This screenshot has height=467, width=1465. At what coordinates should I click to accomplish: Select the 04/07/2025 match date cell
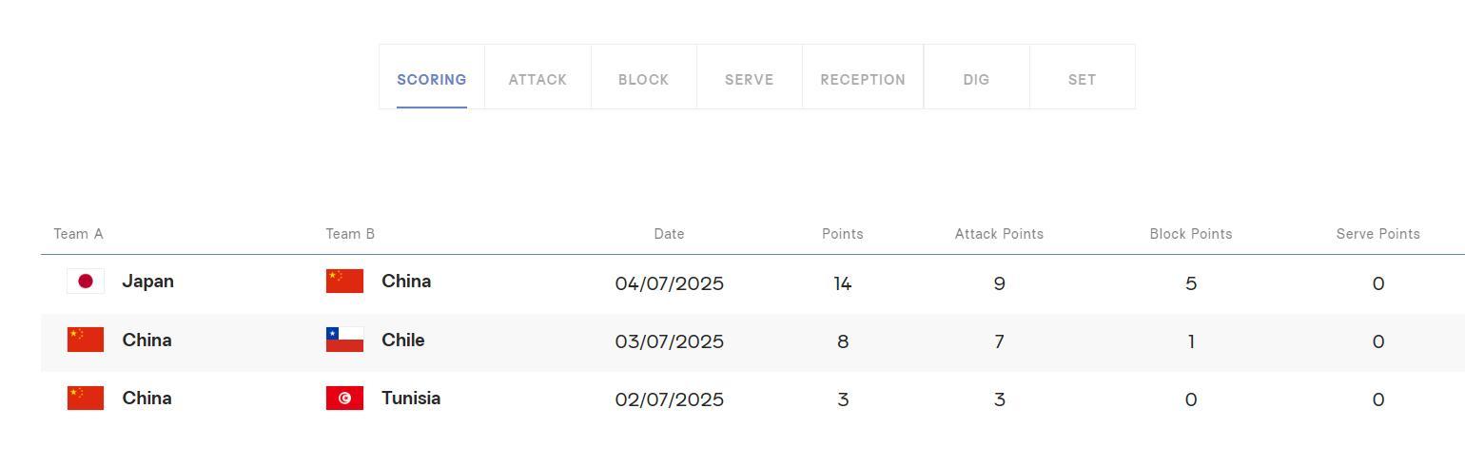[670, 283]
